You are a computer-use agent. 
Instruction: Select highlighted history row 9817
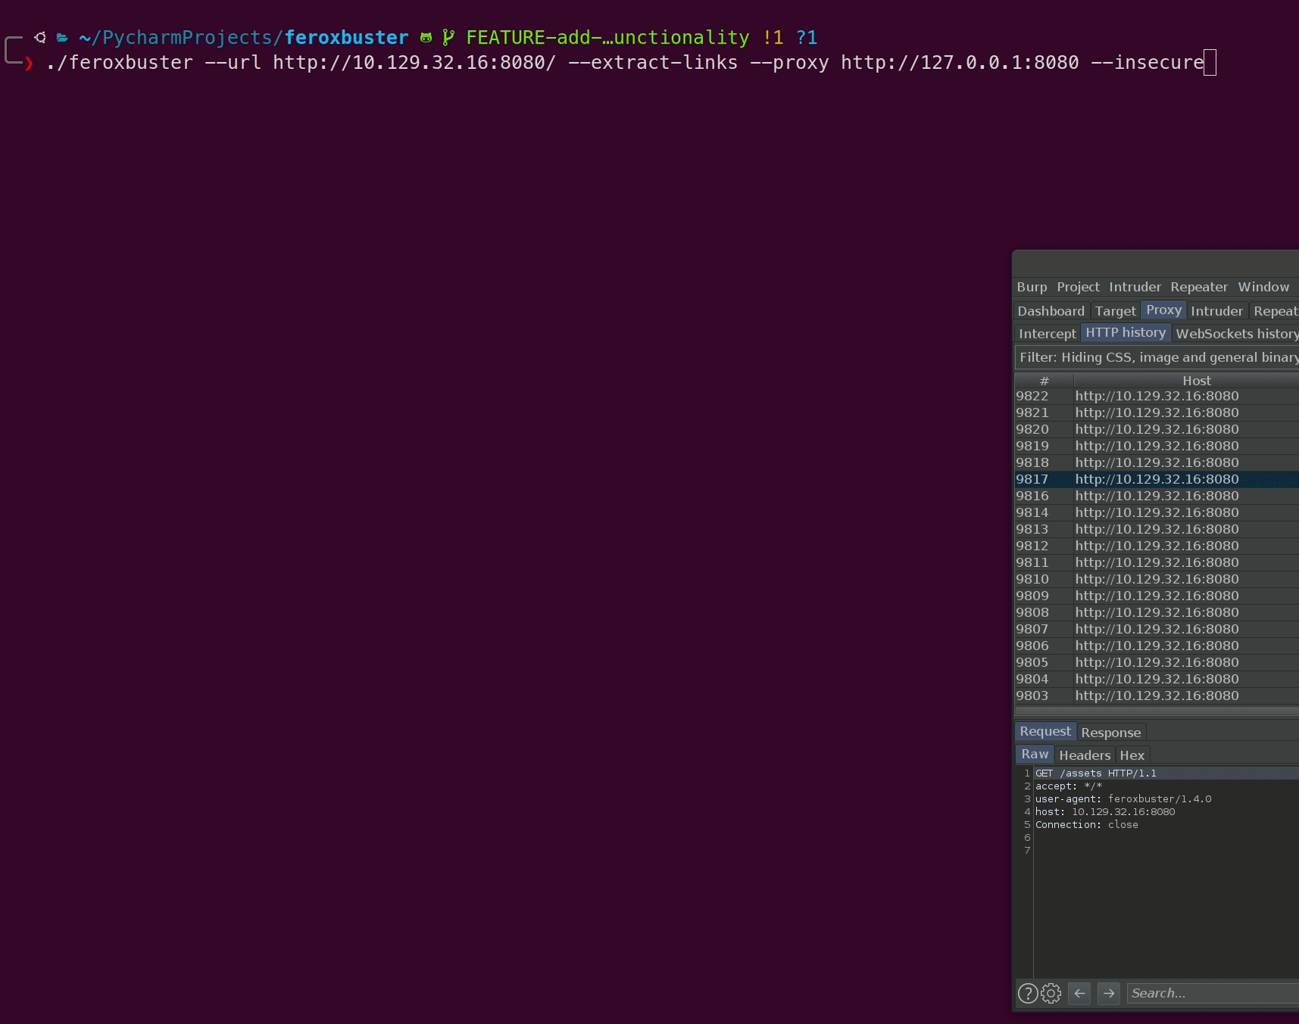1157,479
